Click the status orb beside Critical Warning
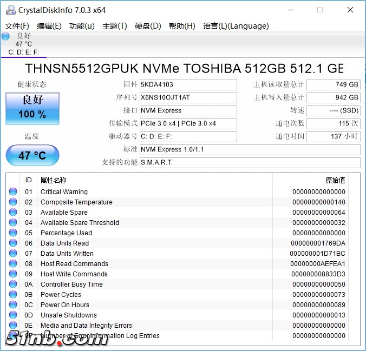The width and height of the screenshot is (366, 351). 13,191
